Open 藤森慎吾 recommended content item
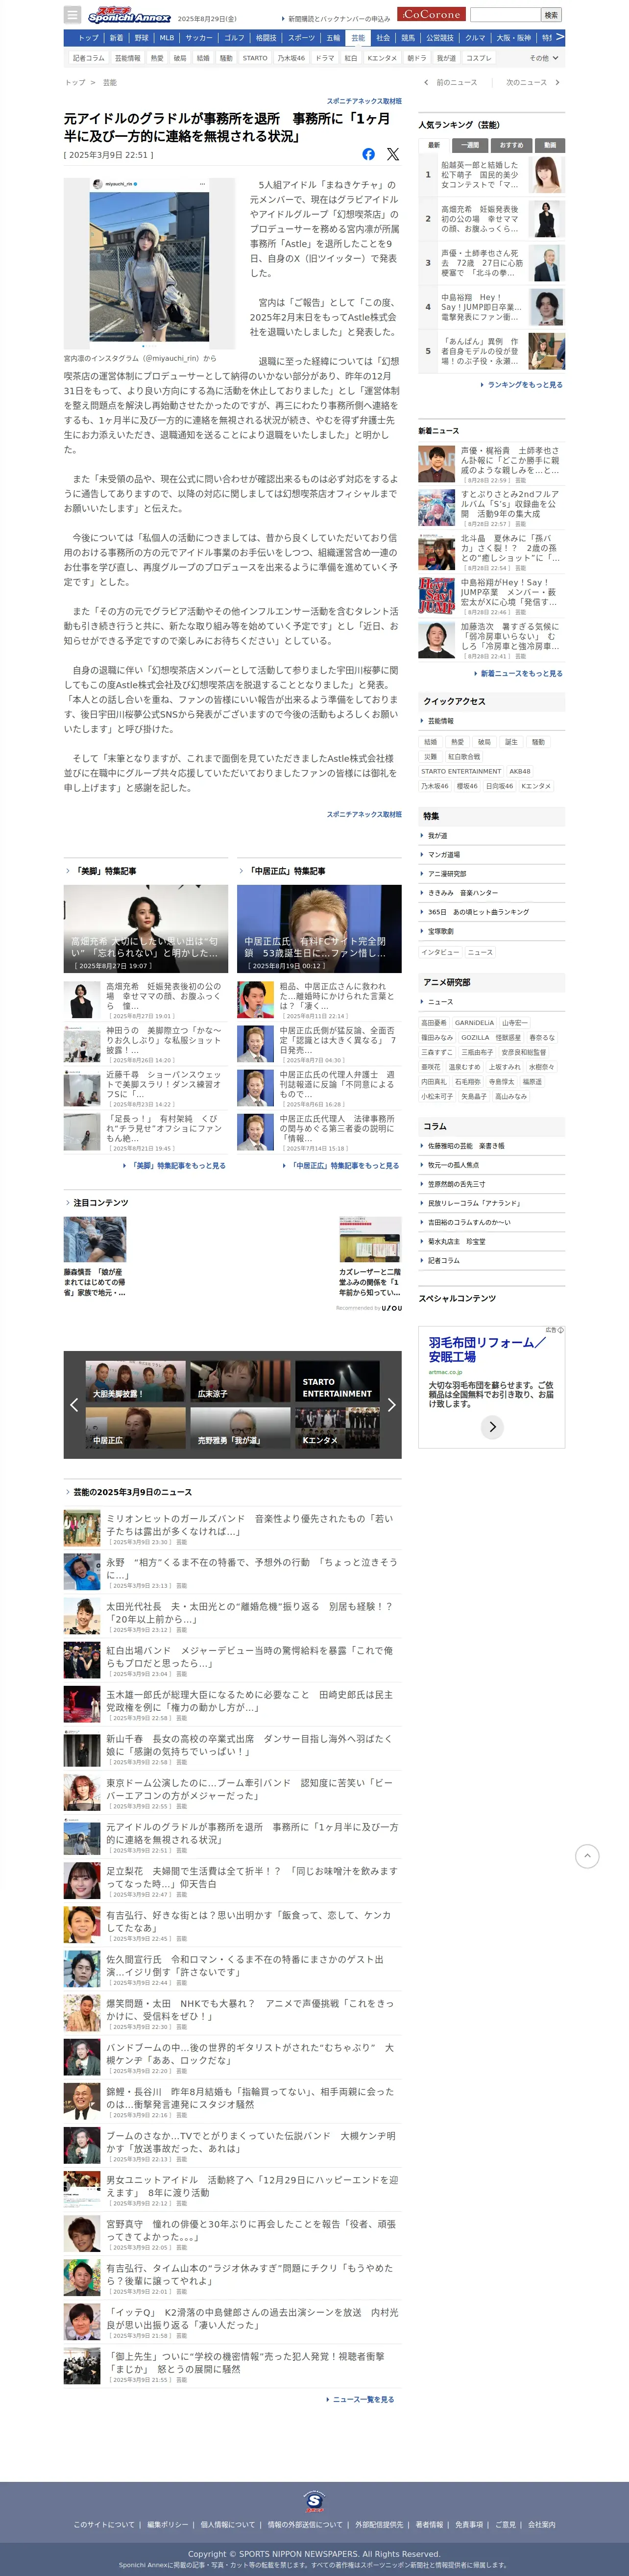Viewport: 629px width, 2576px height. click(x=95, y=1256)
